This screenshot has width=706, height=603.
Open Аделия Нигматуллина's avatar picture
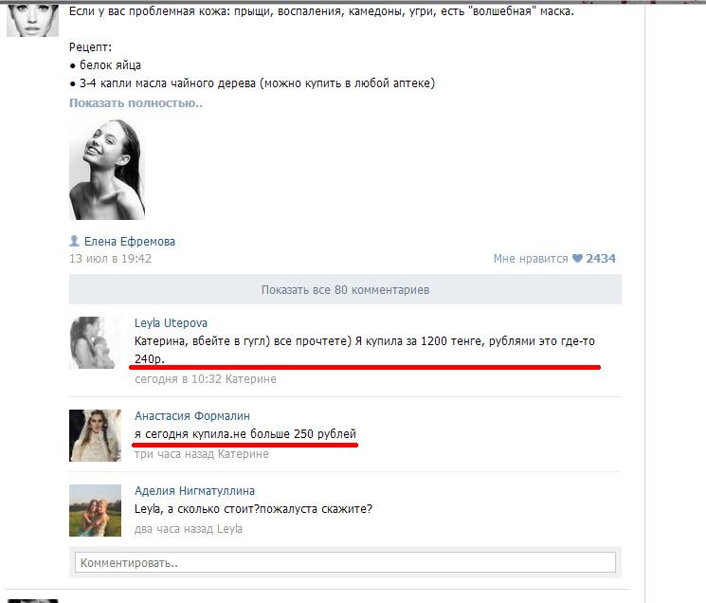click(95, 510)
